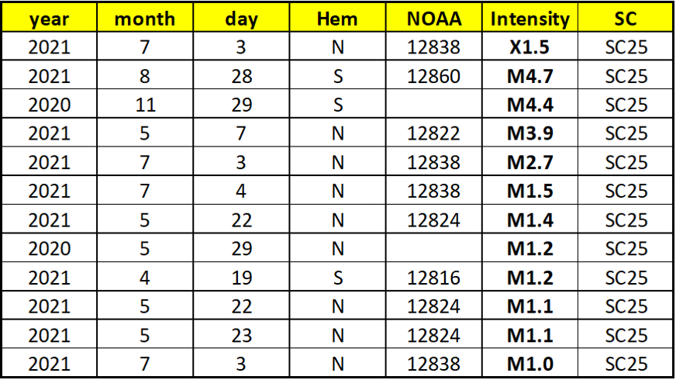Select the "SC" header cell
This screenshot has height=380, width=676.
click(x=625, y=19)
